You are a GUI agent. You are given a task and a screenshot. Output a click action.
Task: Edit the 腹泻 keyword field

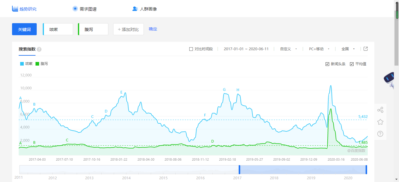tap(93, 29)
